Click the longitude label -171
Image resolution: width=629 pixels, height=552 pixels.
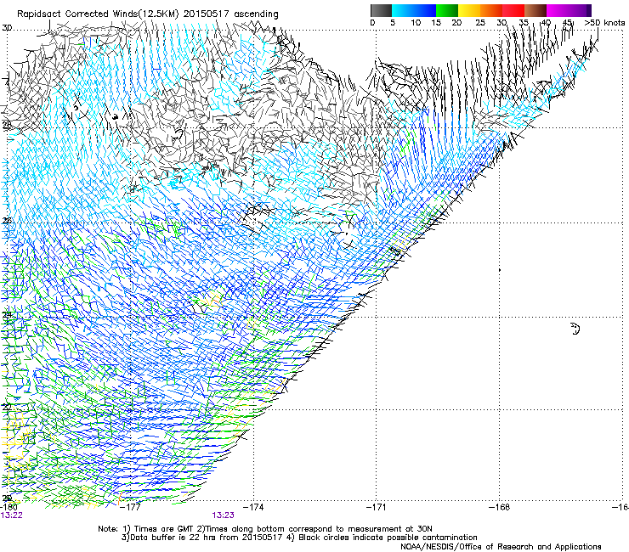click(377, 507)
